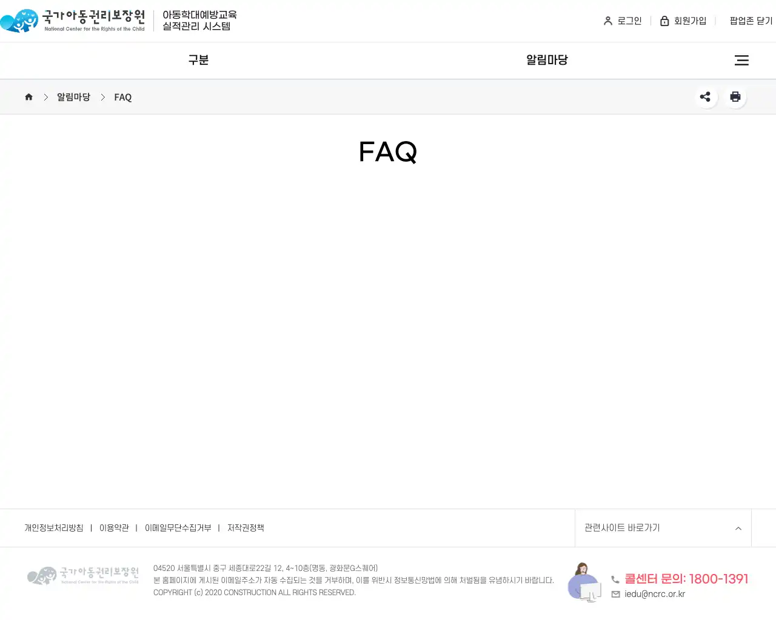Click the gray footer 국가아동권리보장원 logo

83,575
